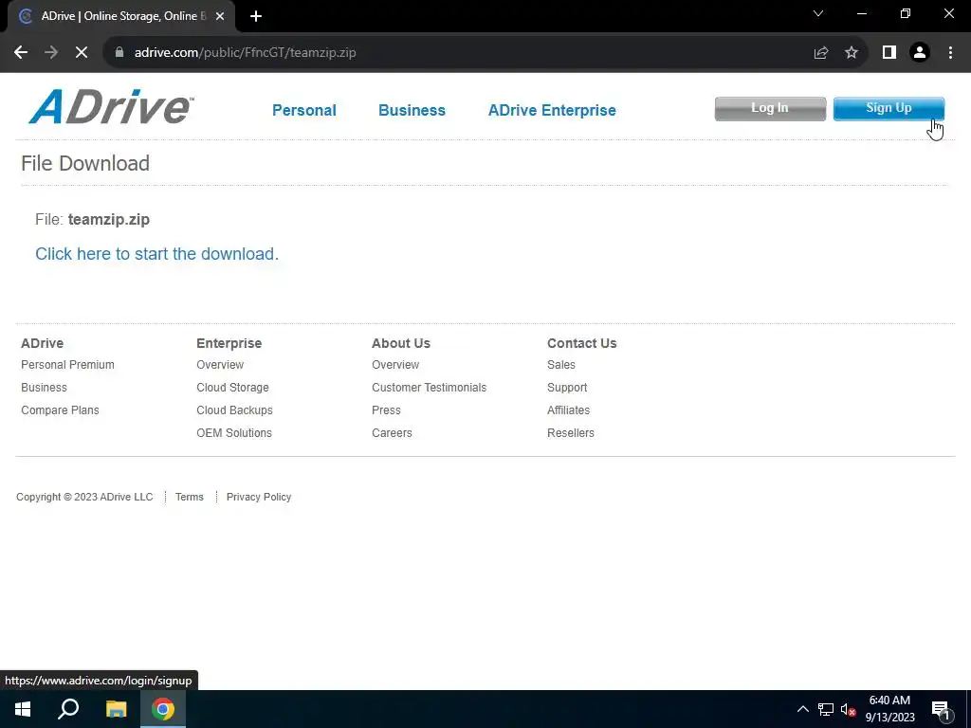Click the Chrome taskbar icon

pyautogui.click(x=163, y=709)
